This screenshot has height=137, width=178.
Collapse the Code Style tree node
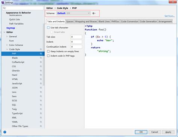pos(7,49)
